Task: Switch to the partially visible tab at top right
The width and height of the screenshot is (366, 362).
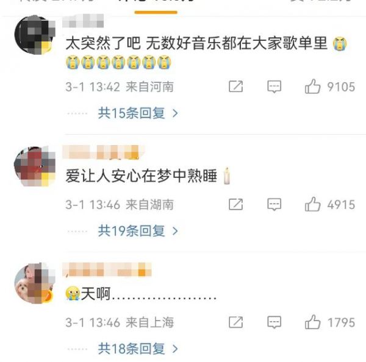Action: click(x=321, y=2)
